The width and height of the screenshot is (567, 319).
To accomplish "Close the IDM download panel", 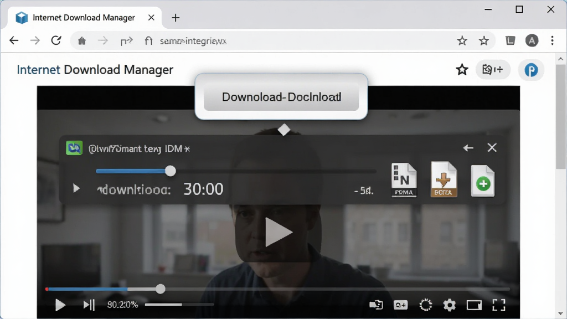I will pos(492,147).
